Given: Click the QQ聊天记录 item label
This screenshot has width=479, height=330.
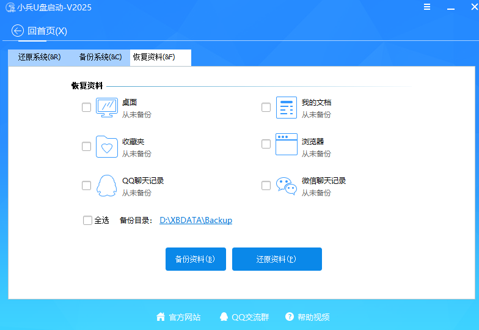Looking at the screenshot, I should tap(143, 181).
